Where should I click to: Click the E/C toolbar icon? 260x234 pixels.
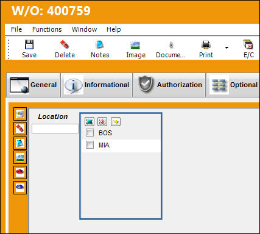coord(248,44)
